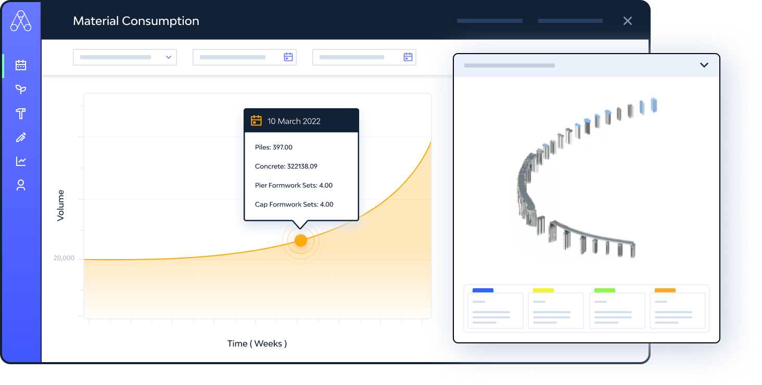Open the line chart analytics icon
The height and width of the screenshot is (385, 762).
[x=21, y=161]
